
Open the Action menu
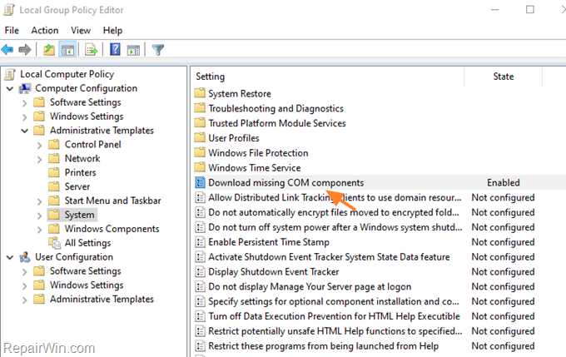click(45, 30)
